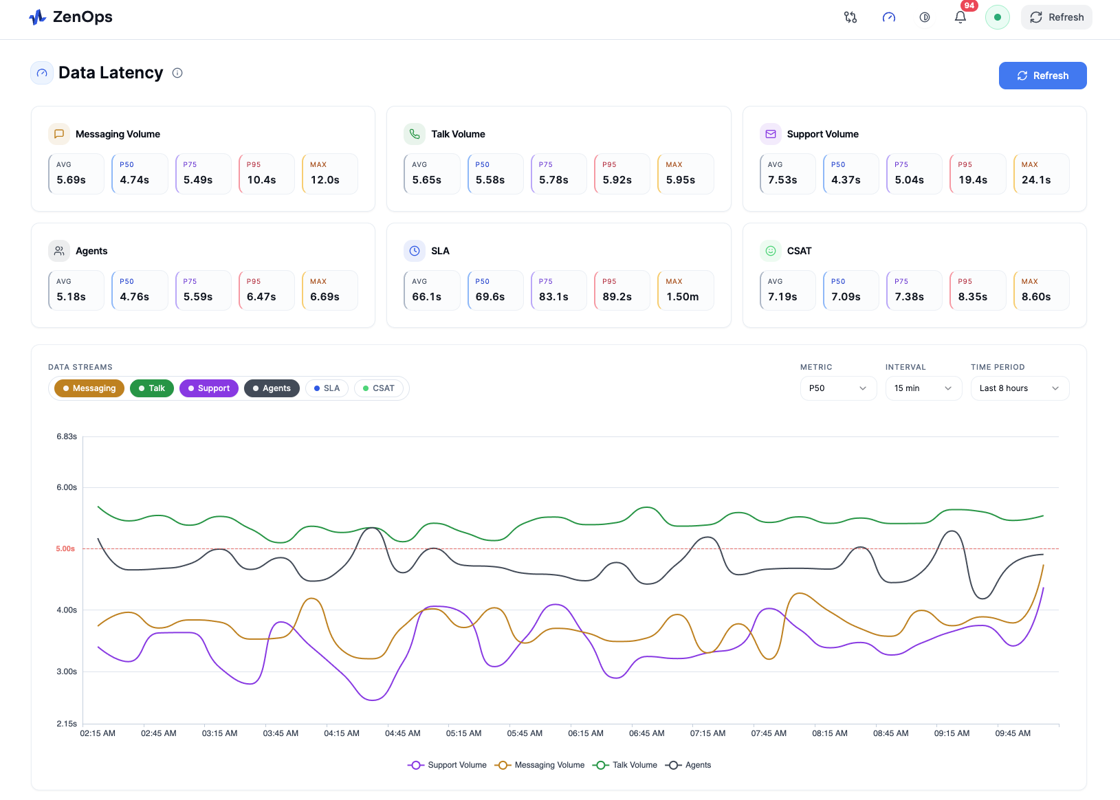This screenshot has height=800, width=1120.
Task: Click Talk Volume legend entry
Action: 625,765
